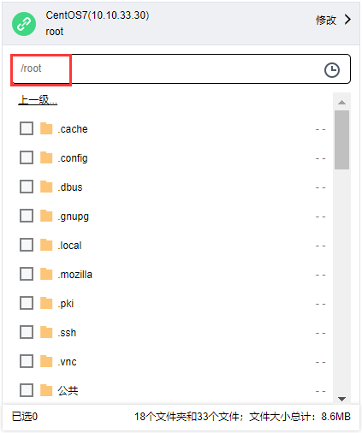
Task: Click the green connection link icon
Action: pos(24,24)
